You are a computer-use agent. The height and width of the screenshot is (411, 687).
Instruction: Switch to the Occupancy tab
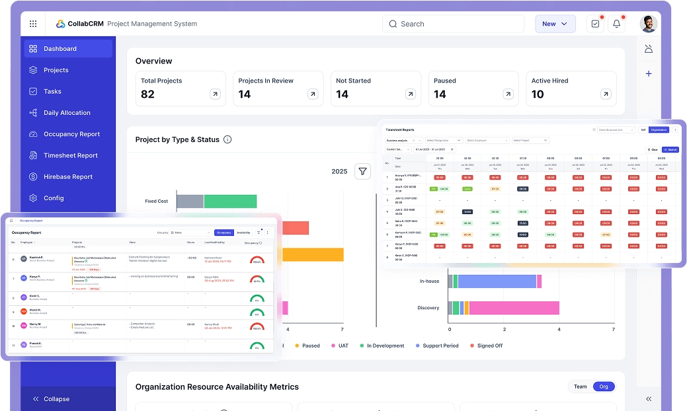(224, 233)
